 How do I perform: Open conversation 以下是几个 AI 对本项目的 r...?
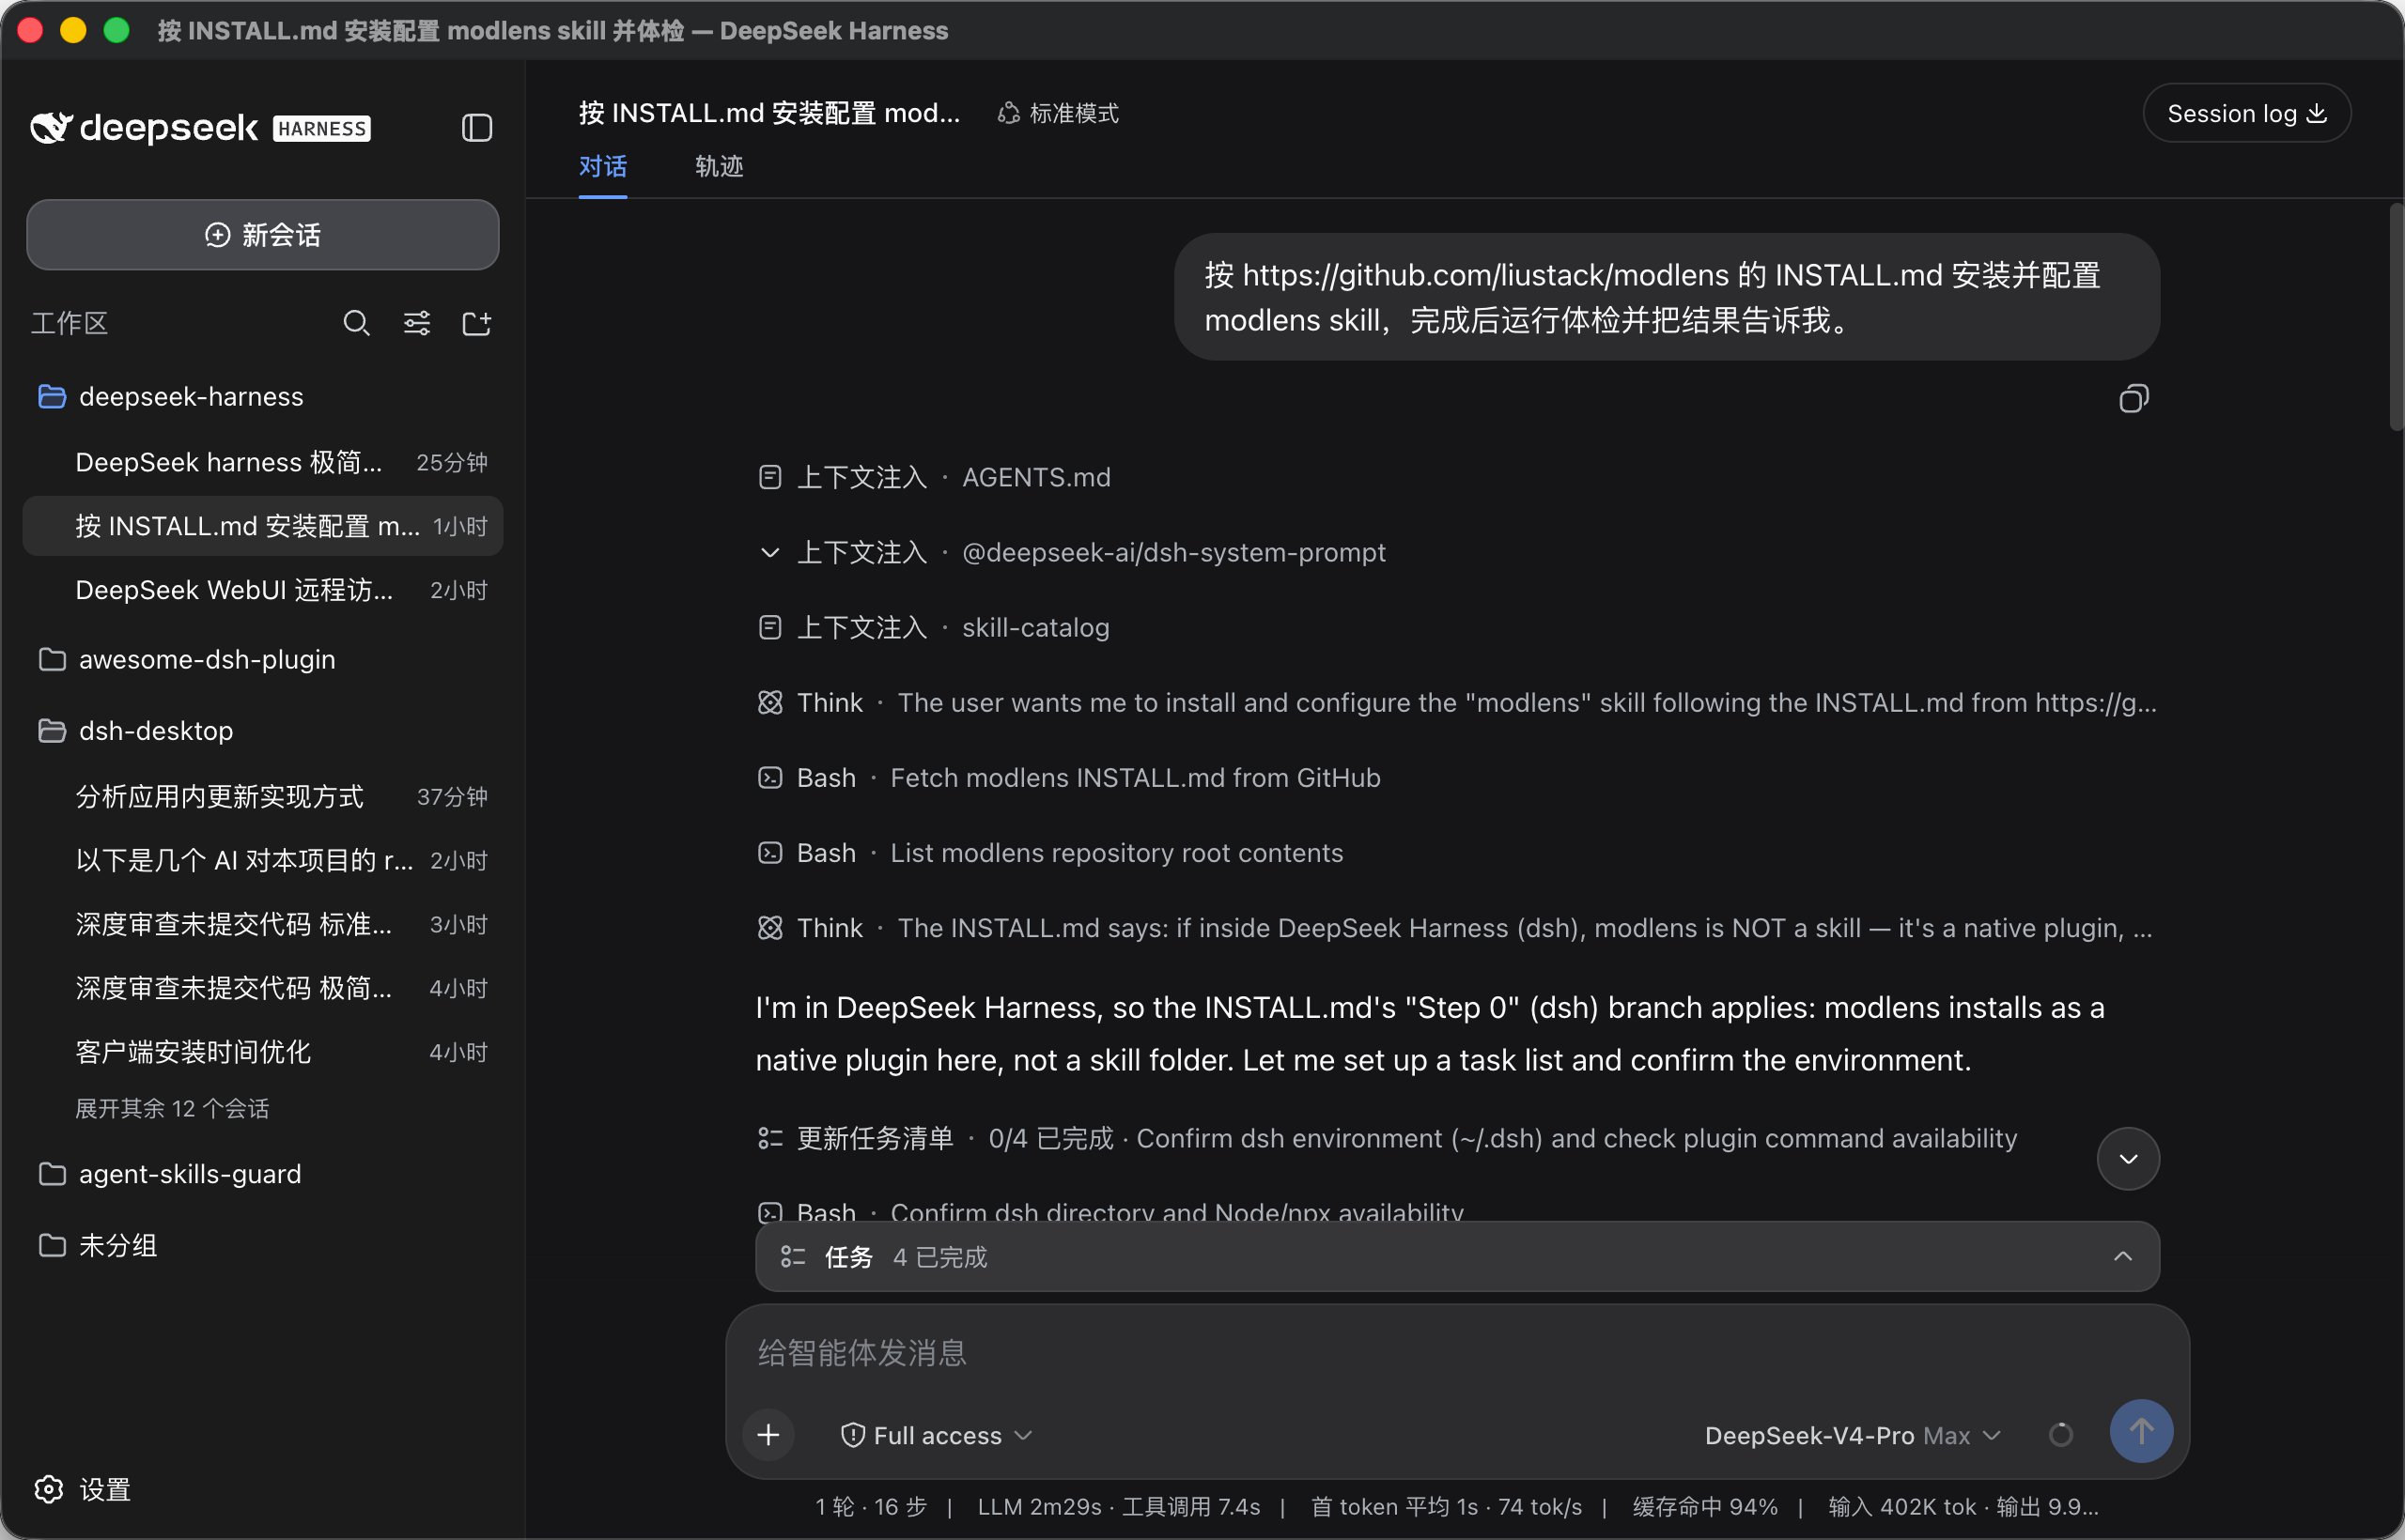point(262,860)
